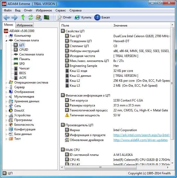Image resolution: width=177 pixels, height=178 pixels.
Task: Open the Избранное menu in menu bar
Action: click(44, 10)
